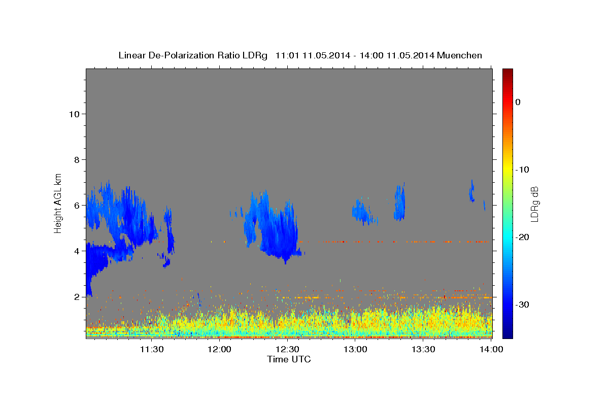Click the colorbar value label -10

tap(523, 170)
